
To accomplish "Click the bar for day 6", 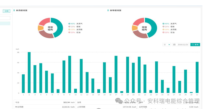I will point(52,83).
